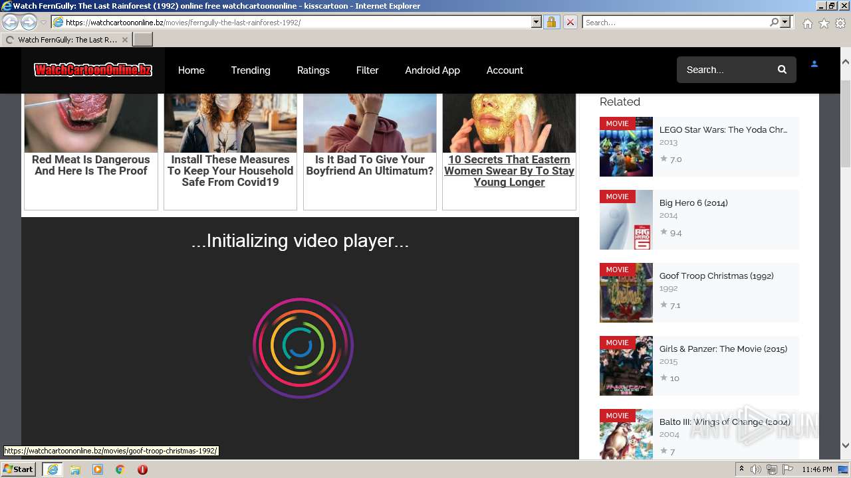Screen dimensions: 851x478
Task: Click the LEGO Star Wars poster thumbnail
Action: click(626, 147)
